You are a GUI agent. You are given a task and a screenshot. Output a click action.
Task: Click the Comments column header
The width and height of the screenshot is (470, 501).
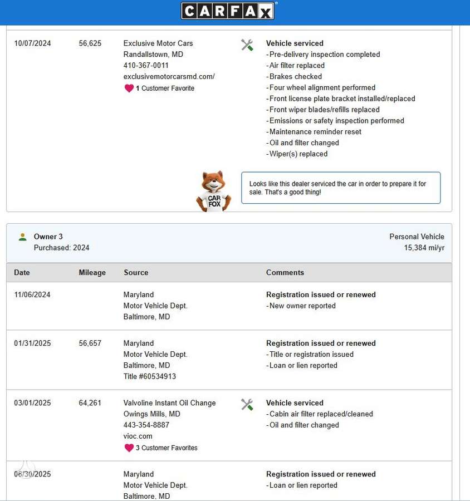285,273
